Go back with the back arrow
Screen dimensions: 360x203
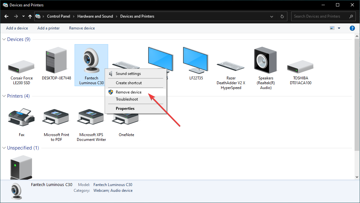click(x=6, y=16)
